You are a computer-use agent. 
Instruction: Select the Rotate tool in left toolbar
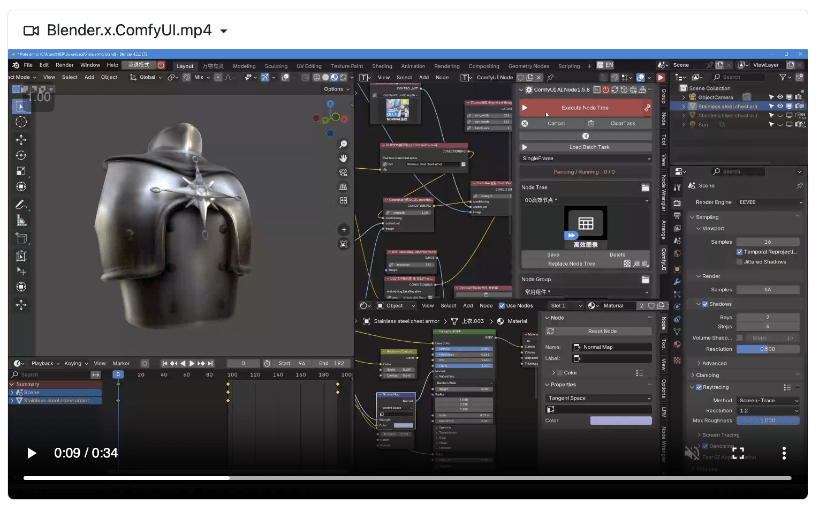pyautogui.click(x=21, y=155)
